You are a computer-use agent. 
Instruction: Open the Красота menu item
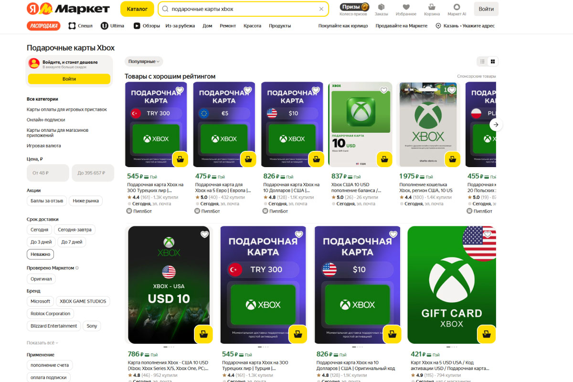(x=252, y=26)
